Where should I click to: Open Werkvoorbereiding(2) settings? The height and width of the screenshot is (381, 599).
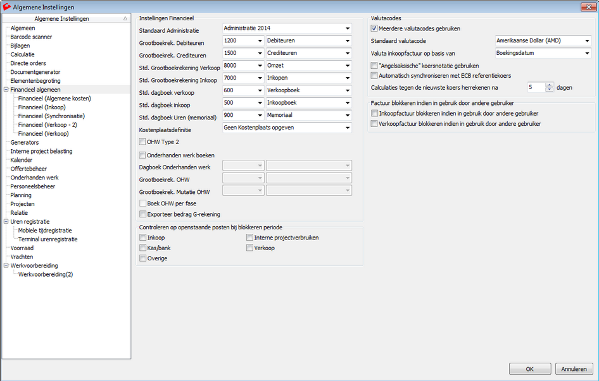click(46, 274)
